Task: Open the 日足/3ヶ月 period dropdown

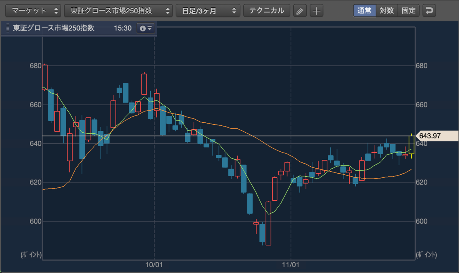Action: [208, 11]
